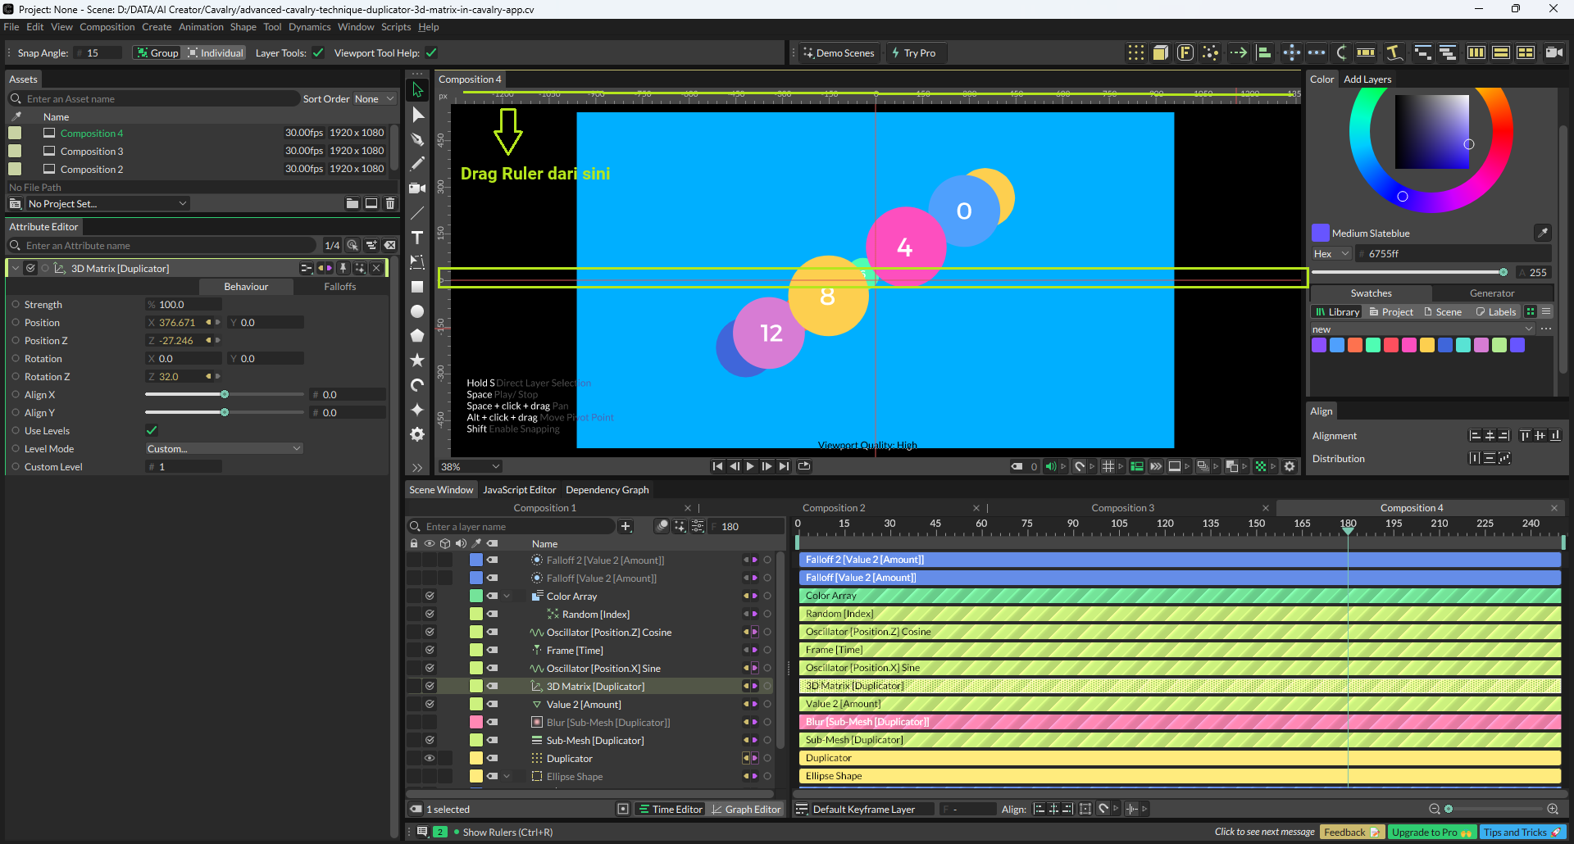The height and width of the screenshot is (844, 1574).
Task: Select the Ellipse shape tool
Action: click(x=417, y=311)
